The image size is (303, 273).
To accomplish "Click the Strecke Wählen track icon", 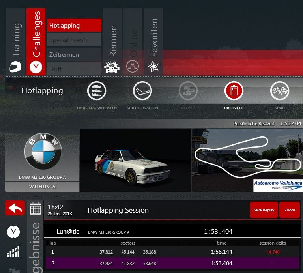I will [x=142, y=91].
